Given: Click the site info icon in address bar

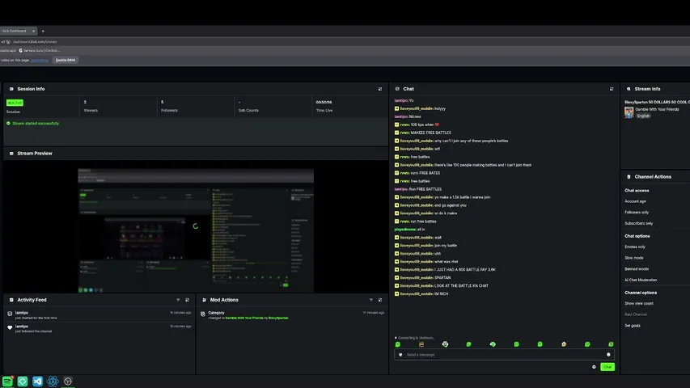Looking at the screenshot, I should coord(8,42).
